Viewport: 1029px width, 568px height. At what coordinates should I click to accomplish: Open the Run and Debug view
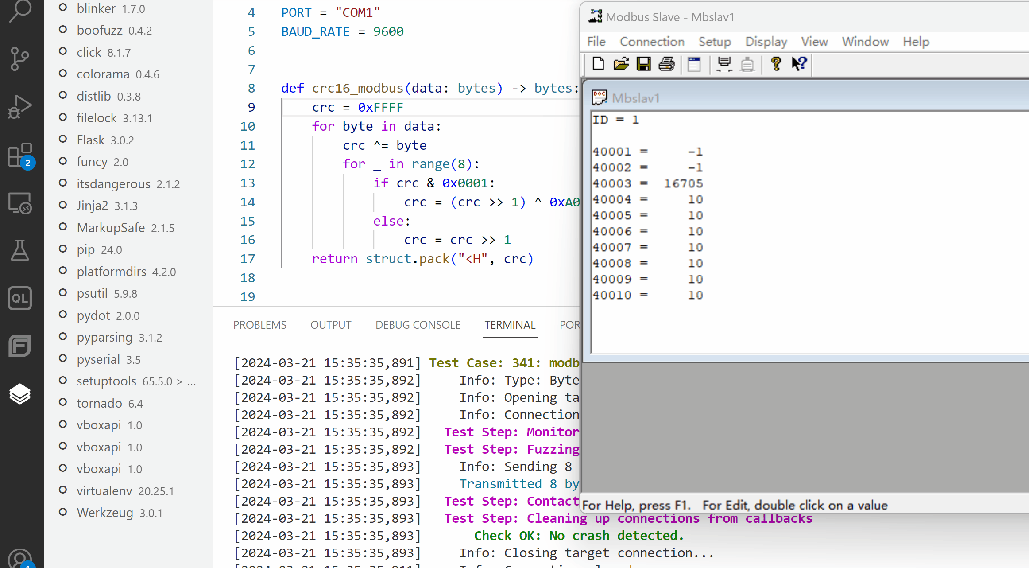click(19, 107)
